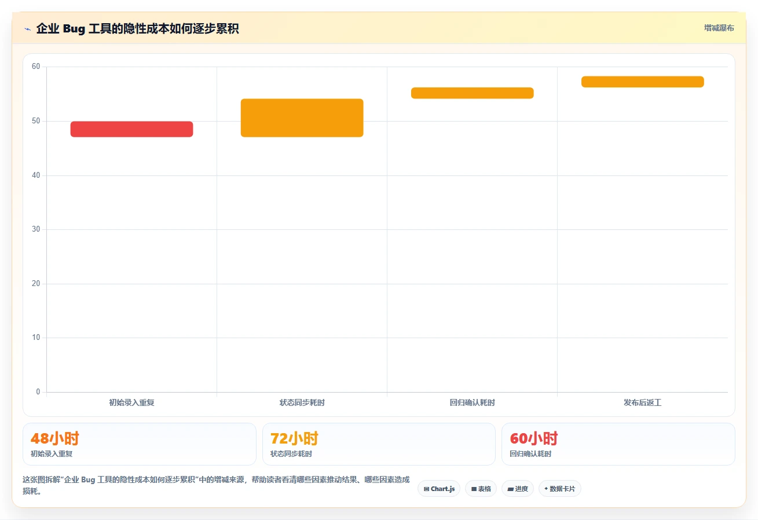
Task: Click the y-axis value 60
Action: [36, 67]
